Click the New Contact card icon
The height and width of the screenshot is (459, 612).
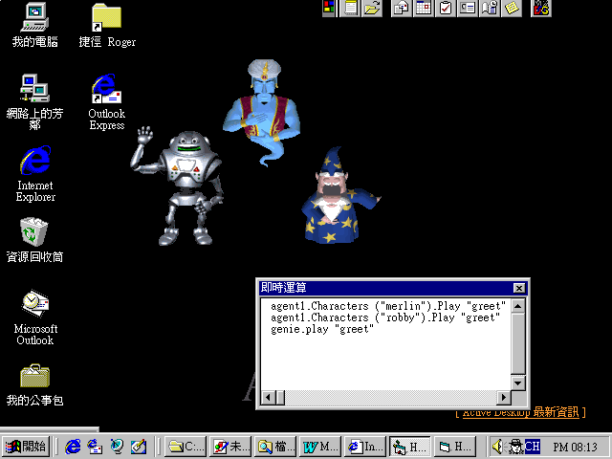pyautogui.click(x=468, y=9)
